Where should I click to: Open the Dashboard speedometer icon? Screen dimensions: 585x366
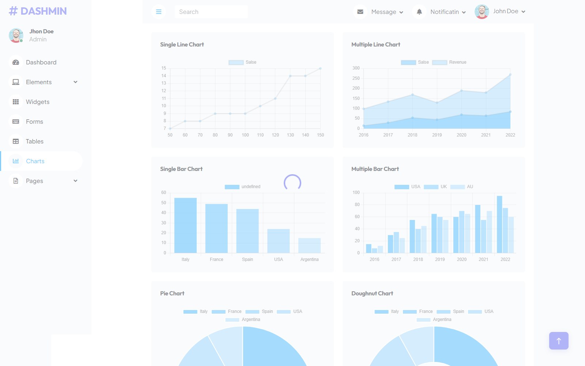16,62
